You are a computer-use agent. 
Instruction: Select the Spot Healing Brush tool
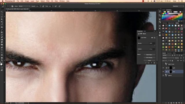(2, 27)
